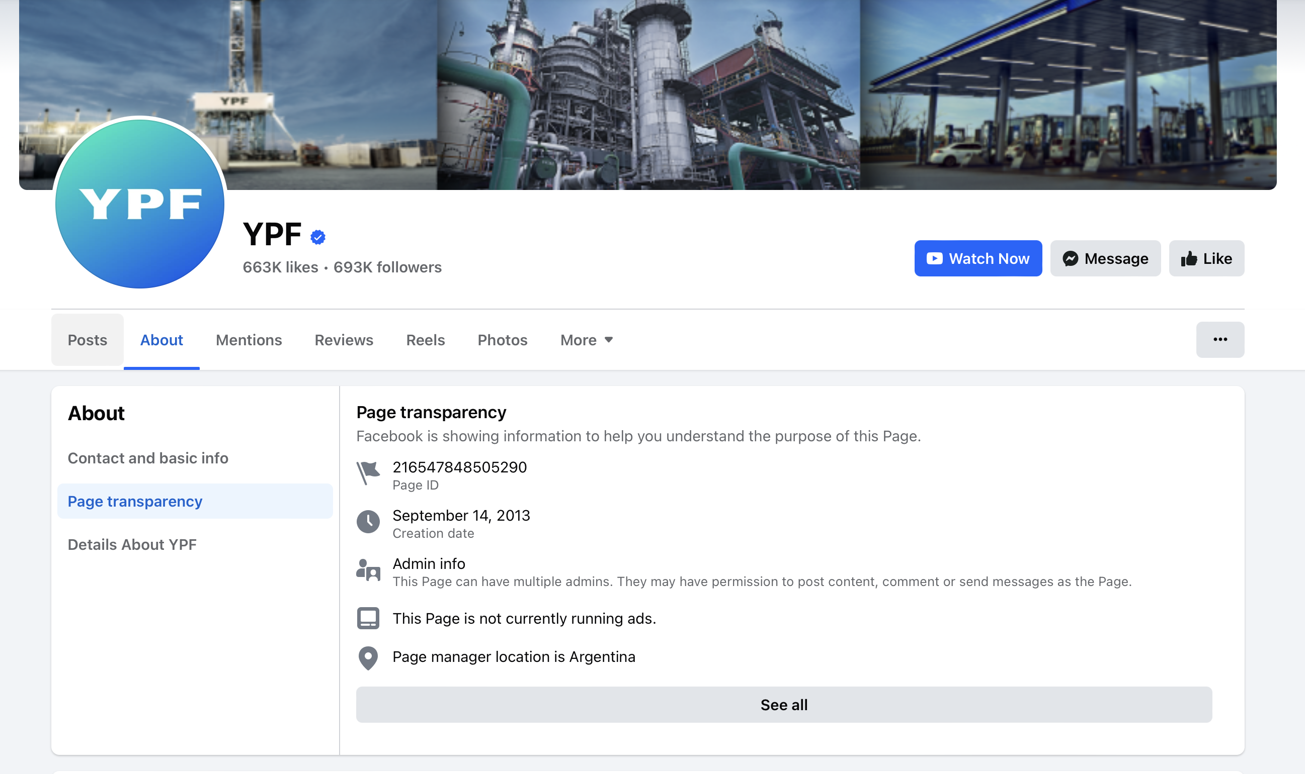
Task: Click the September 14, 2013 creation date
Action: (461, 515)
